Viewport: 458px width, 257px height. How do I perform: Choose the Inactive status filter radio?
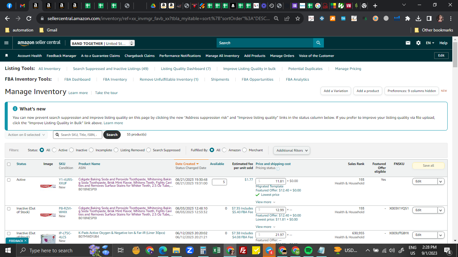(71, 150)
